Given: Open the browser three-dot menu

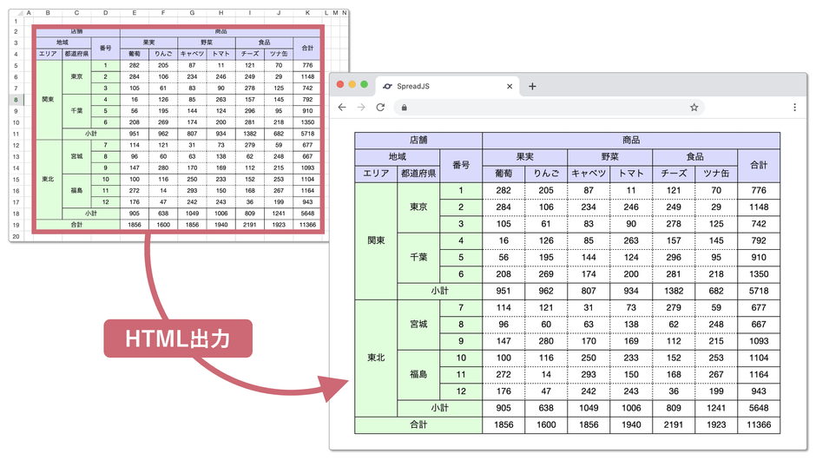Looking at the screenshot, I should pyautogui.click(x=794, y=108).
